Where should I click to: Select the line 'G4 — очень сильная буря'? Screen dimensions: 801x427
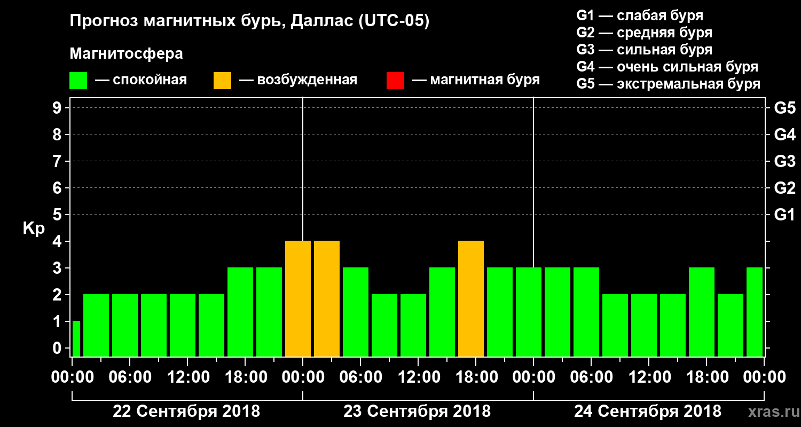667,67
